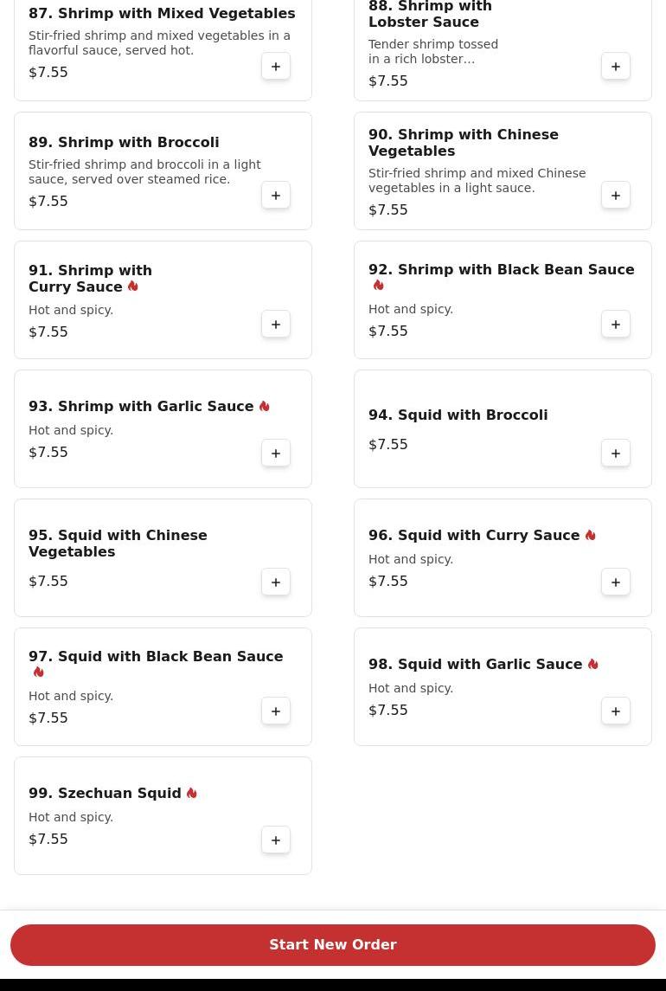Add Shrimp with Chinese Vegetables to order
Viewport: 666px width, 991px height.
point(616,196)
